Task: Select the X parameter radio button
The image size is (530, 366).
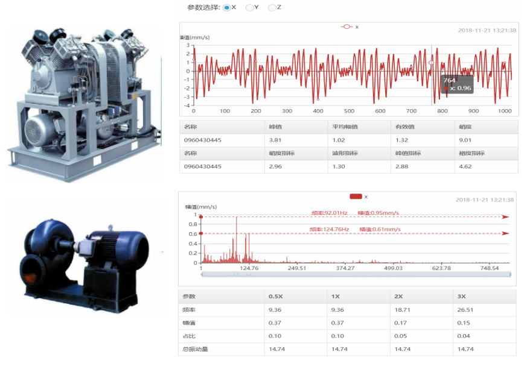Action: [x=227, y=7]
